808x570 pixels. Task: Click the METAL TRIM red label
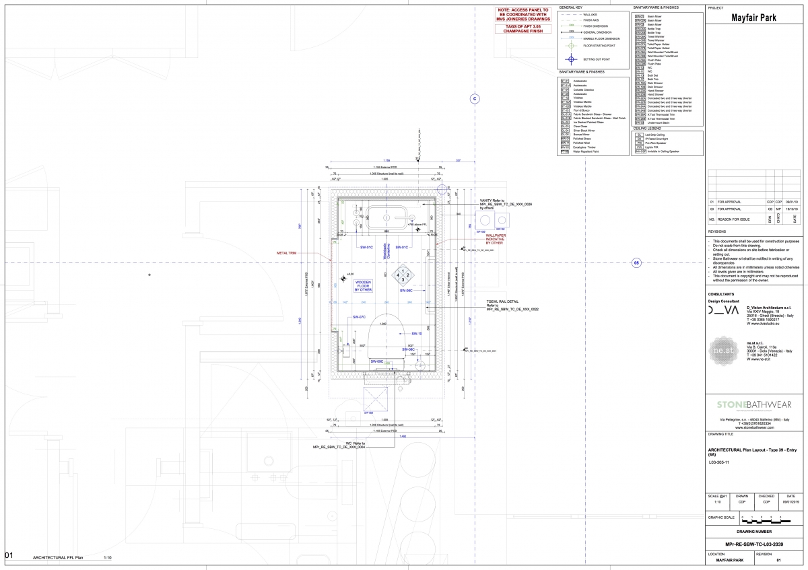287,252
